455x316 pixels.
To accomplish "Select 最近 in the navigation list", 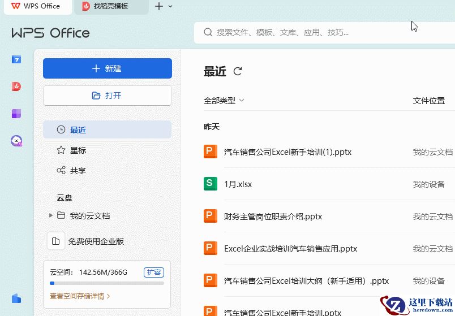I will point(108,129).
